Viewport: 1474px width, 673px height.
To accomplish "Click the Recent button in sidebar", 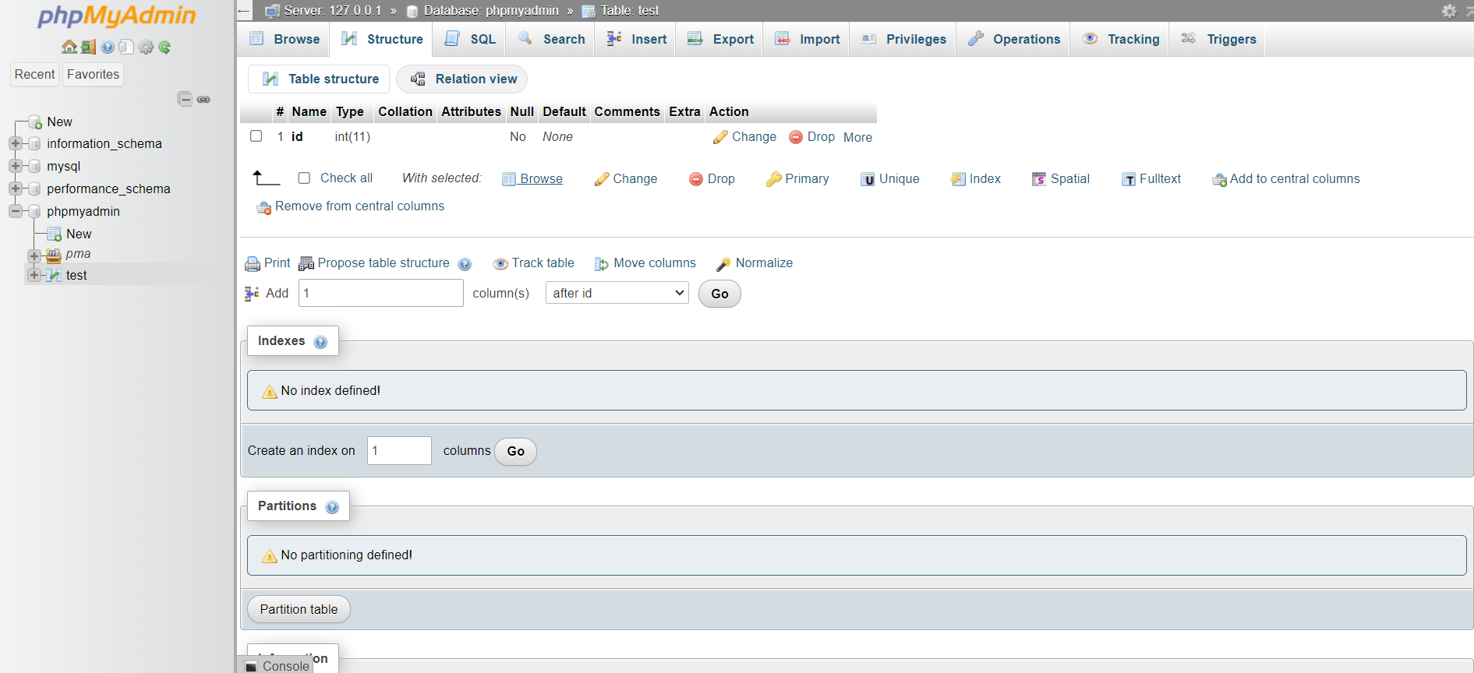I will tap(34, 74).
